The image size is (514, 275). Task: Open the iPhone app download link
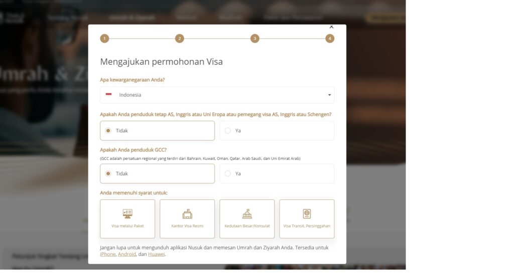point(108,254)
